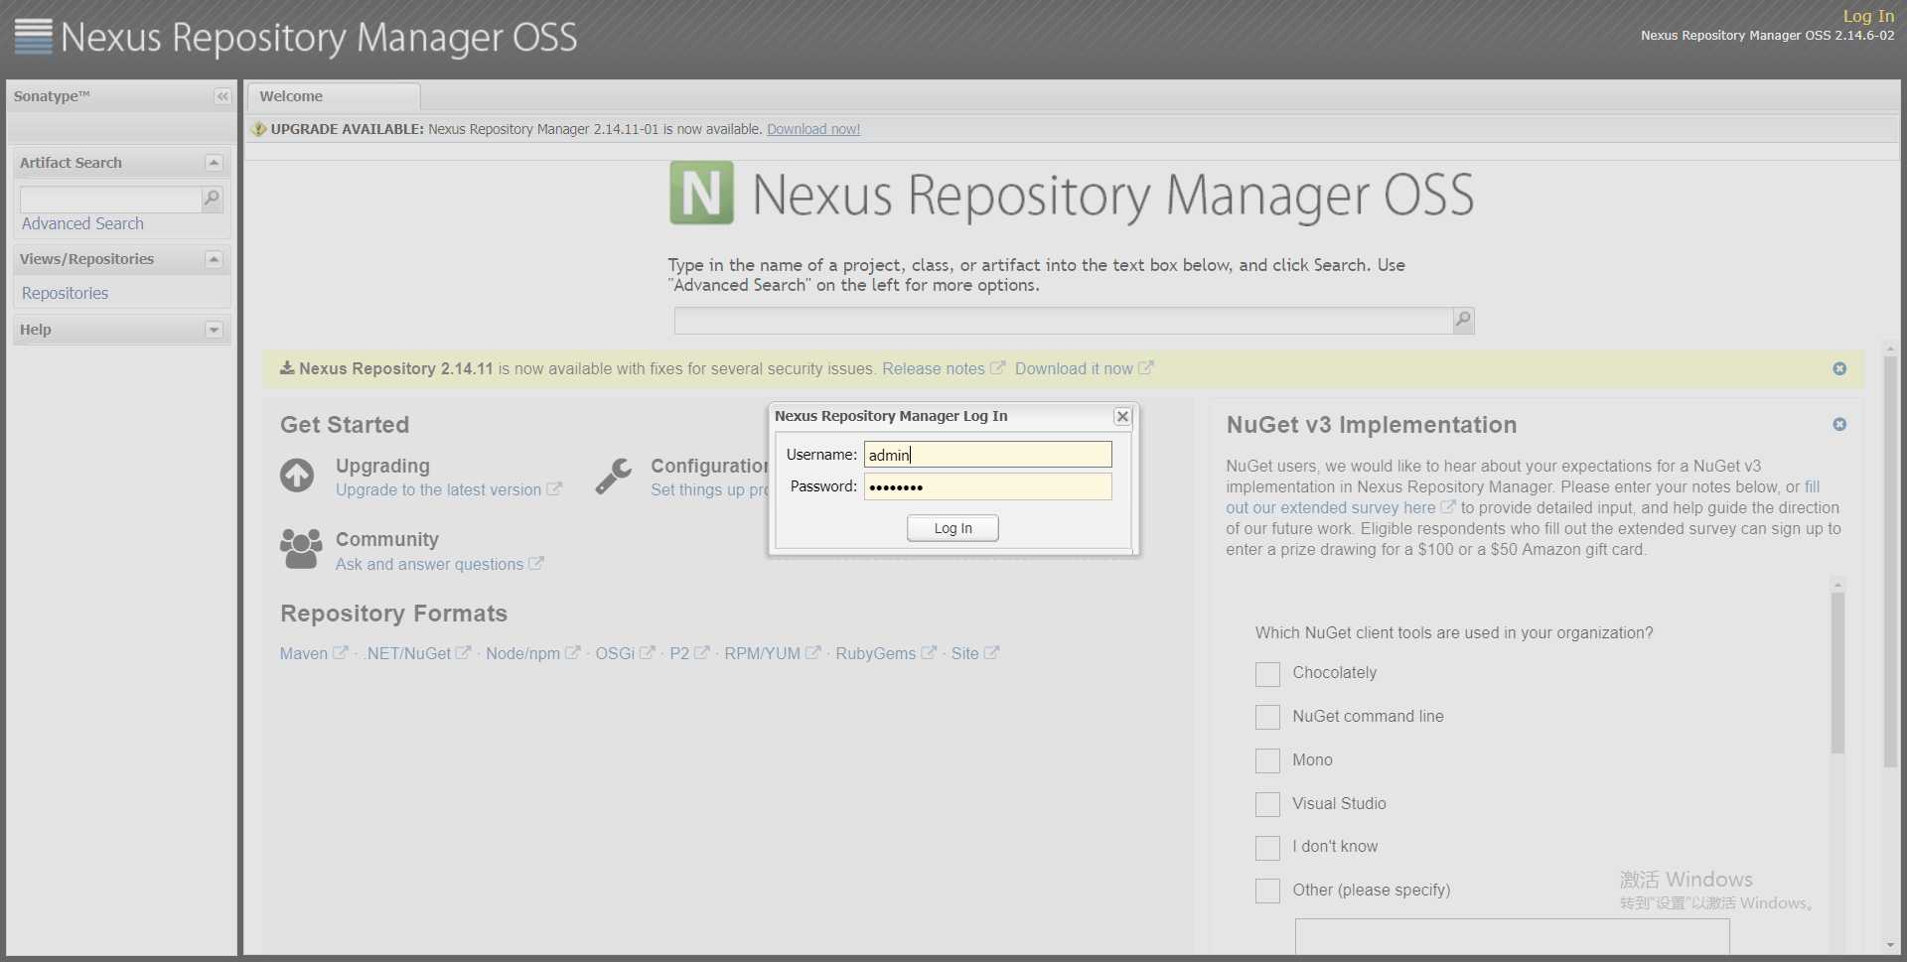Click external link icon after RubyGems
This screenshot has width=1907, height=962.
(929, 652)
